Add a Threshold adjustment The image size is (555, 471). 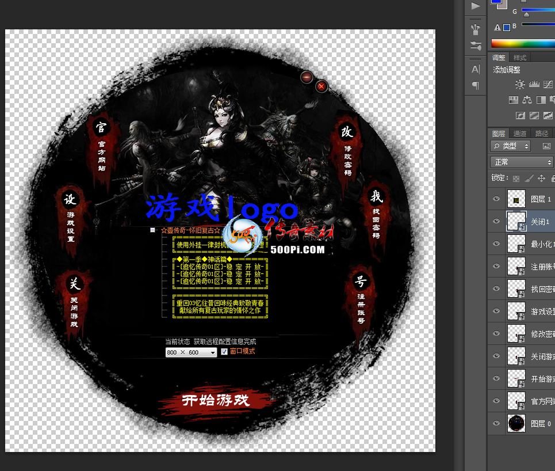click(x=548, y=116)
